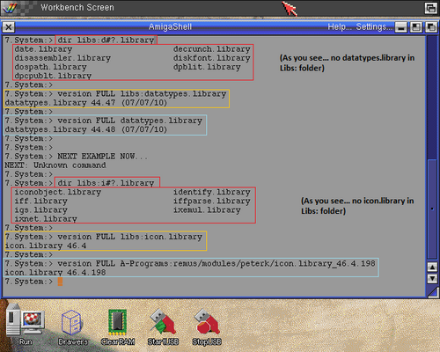Launch the StopUSB dock icon
The width and height of the screenshot is (440, 352).
[207, 326]
